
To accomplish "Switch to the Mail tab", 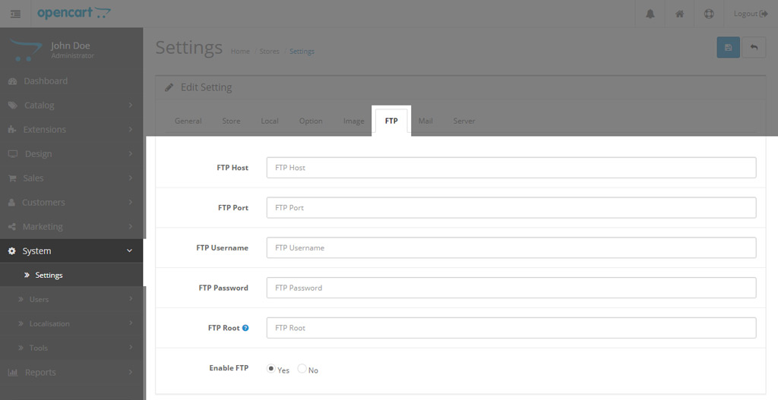I will tap(425, 121).
